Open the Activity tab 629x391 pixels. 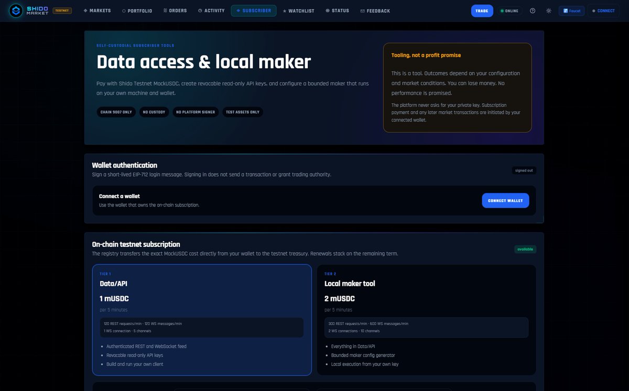click(x=211, y=10)
